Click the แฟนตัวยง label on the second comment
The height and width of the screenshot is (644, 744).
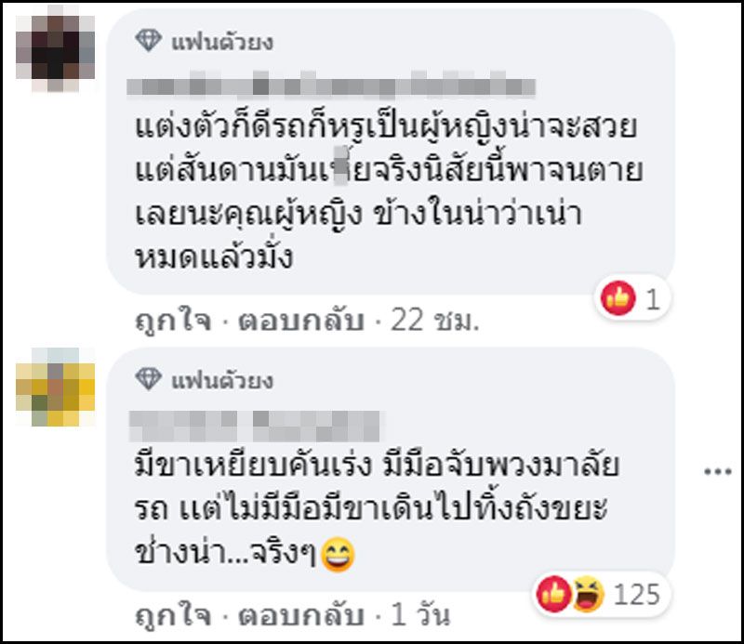coord(222,381)
